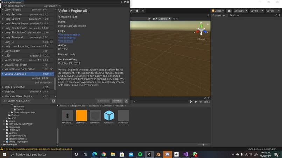Click the edit pencil icon in Package Manager
This screenshot has height=158, width=282.
click(x=126, y=101)
